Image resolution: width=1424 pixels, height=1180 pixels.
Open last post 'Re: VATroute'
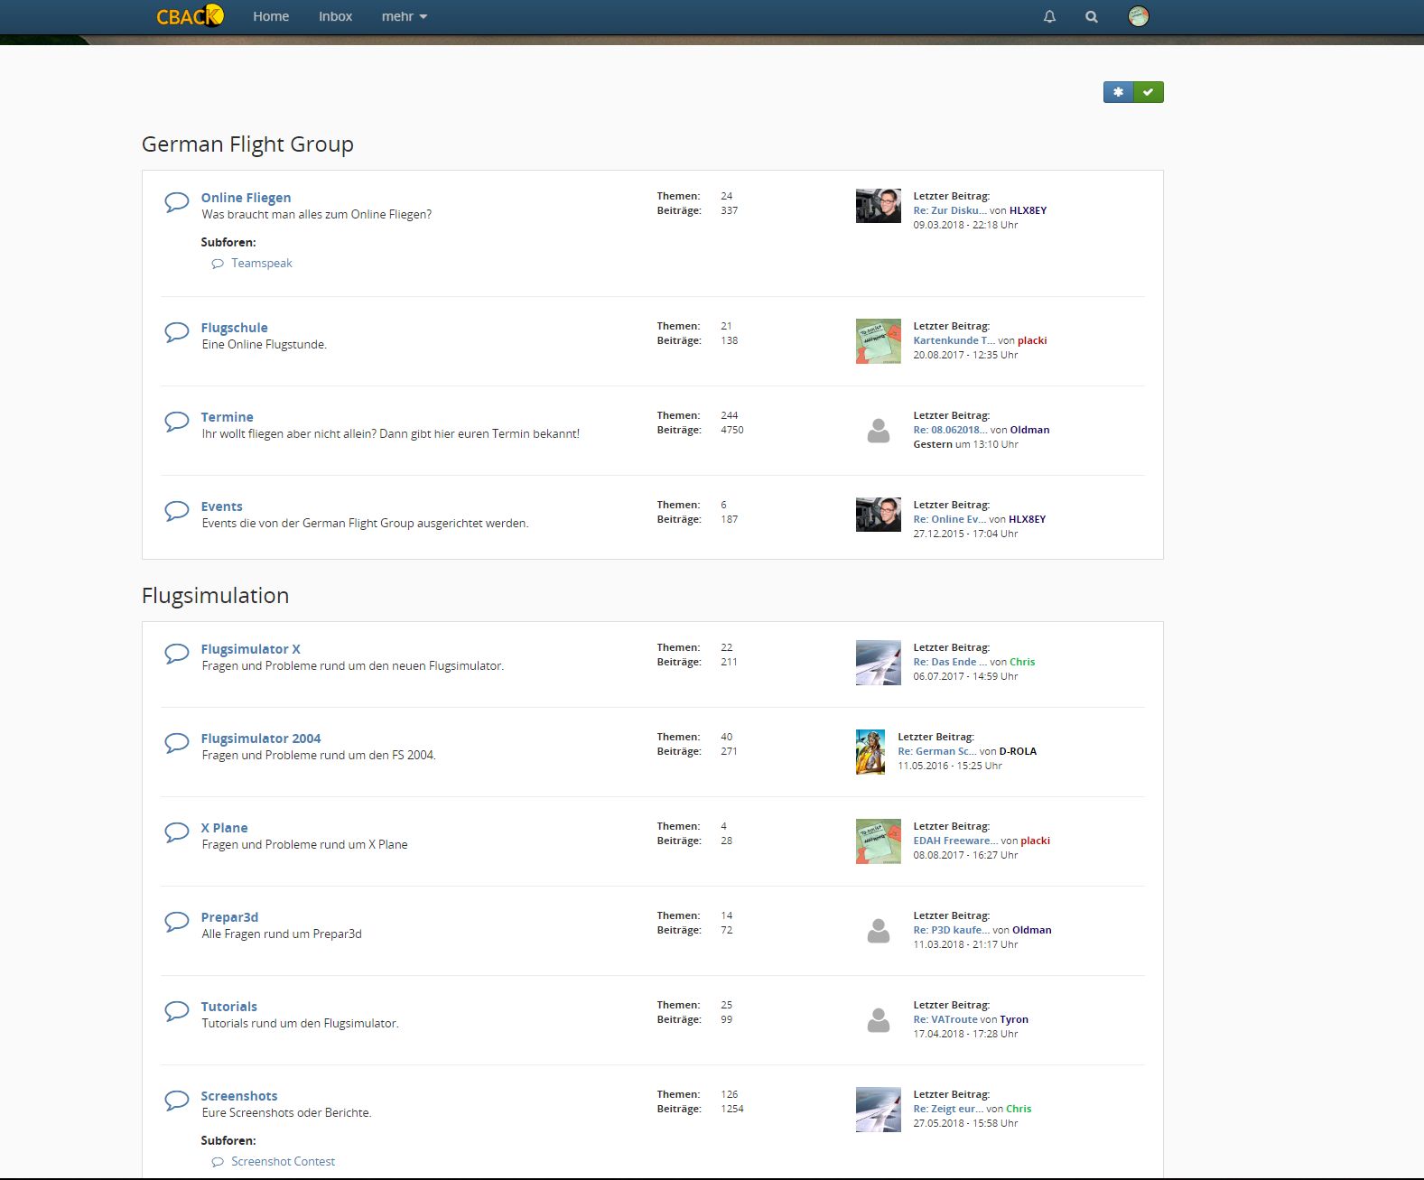(x=945, y=1019)
